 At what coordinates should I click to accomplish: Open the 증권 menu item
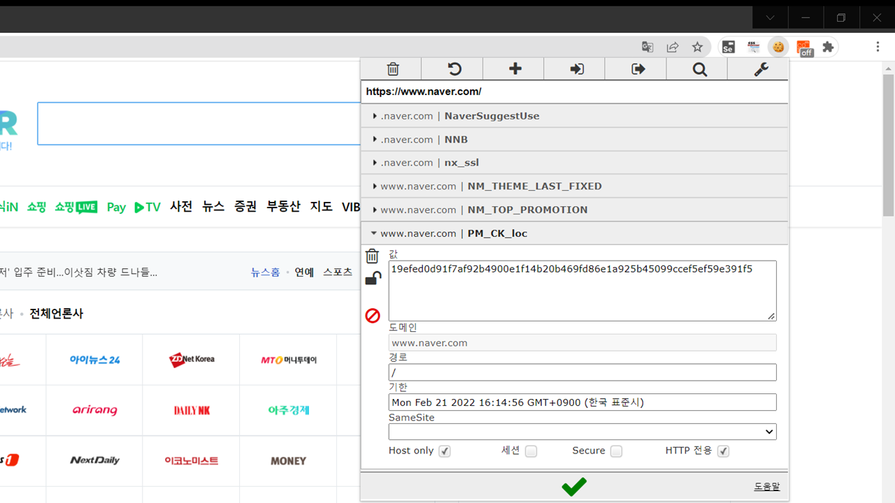pyautogui.click(x=245, y=207)
